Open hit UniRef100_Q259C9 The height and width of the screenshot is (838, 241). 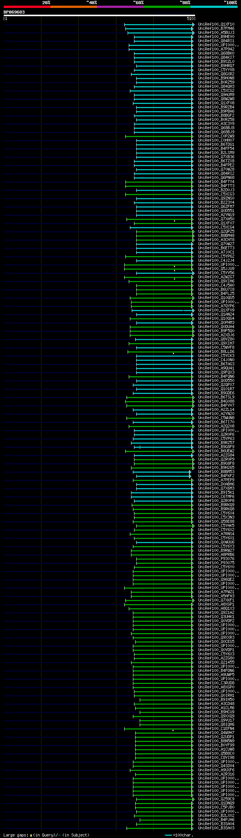(x=216, y=799)
